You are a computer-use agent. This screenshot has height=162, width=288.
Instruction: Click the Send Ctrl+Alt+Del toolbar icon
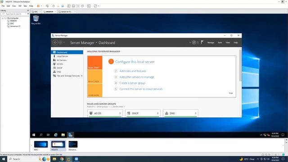pos(47,6)
